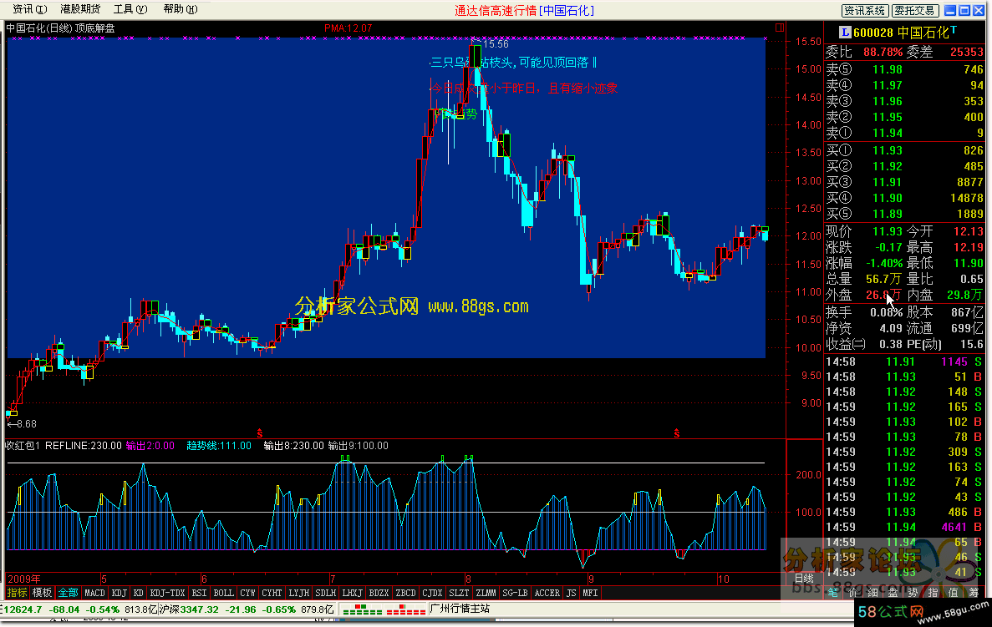Select the MACD indicator tab
Screen dimensions: 992x627
pyautogui.click(x=95, y=593)
